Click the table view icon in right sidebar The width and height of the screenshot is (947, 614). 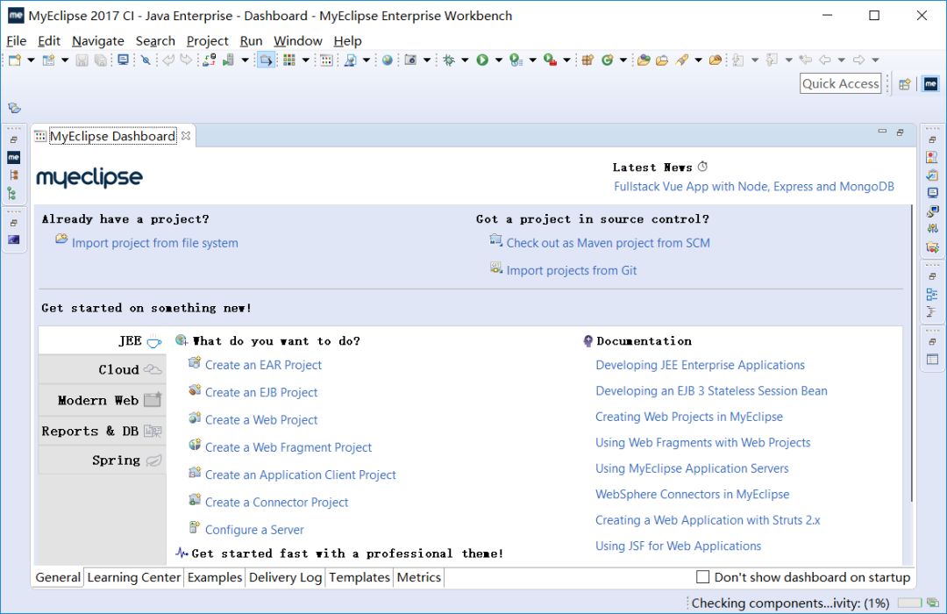click(x=932, y=360)
